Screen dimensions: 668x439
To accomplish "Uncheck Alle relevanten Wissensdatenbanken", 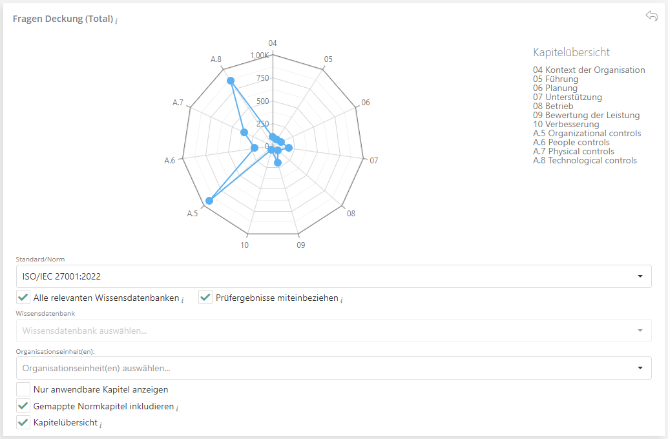I will (x=23, y=298).
